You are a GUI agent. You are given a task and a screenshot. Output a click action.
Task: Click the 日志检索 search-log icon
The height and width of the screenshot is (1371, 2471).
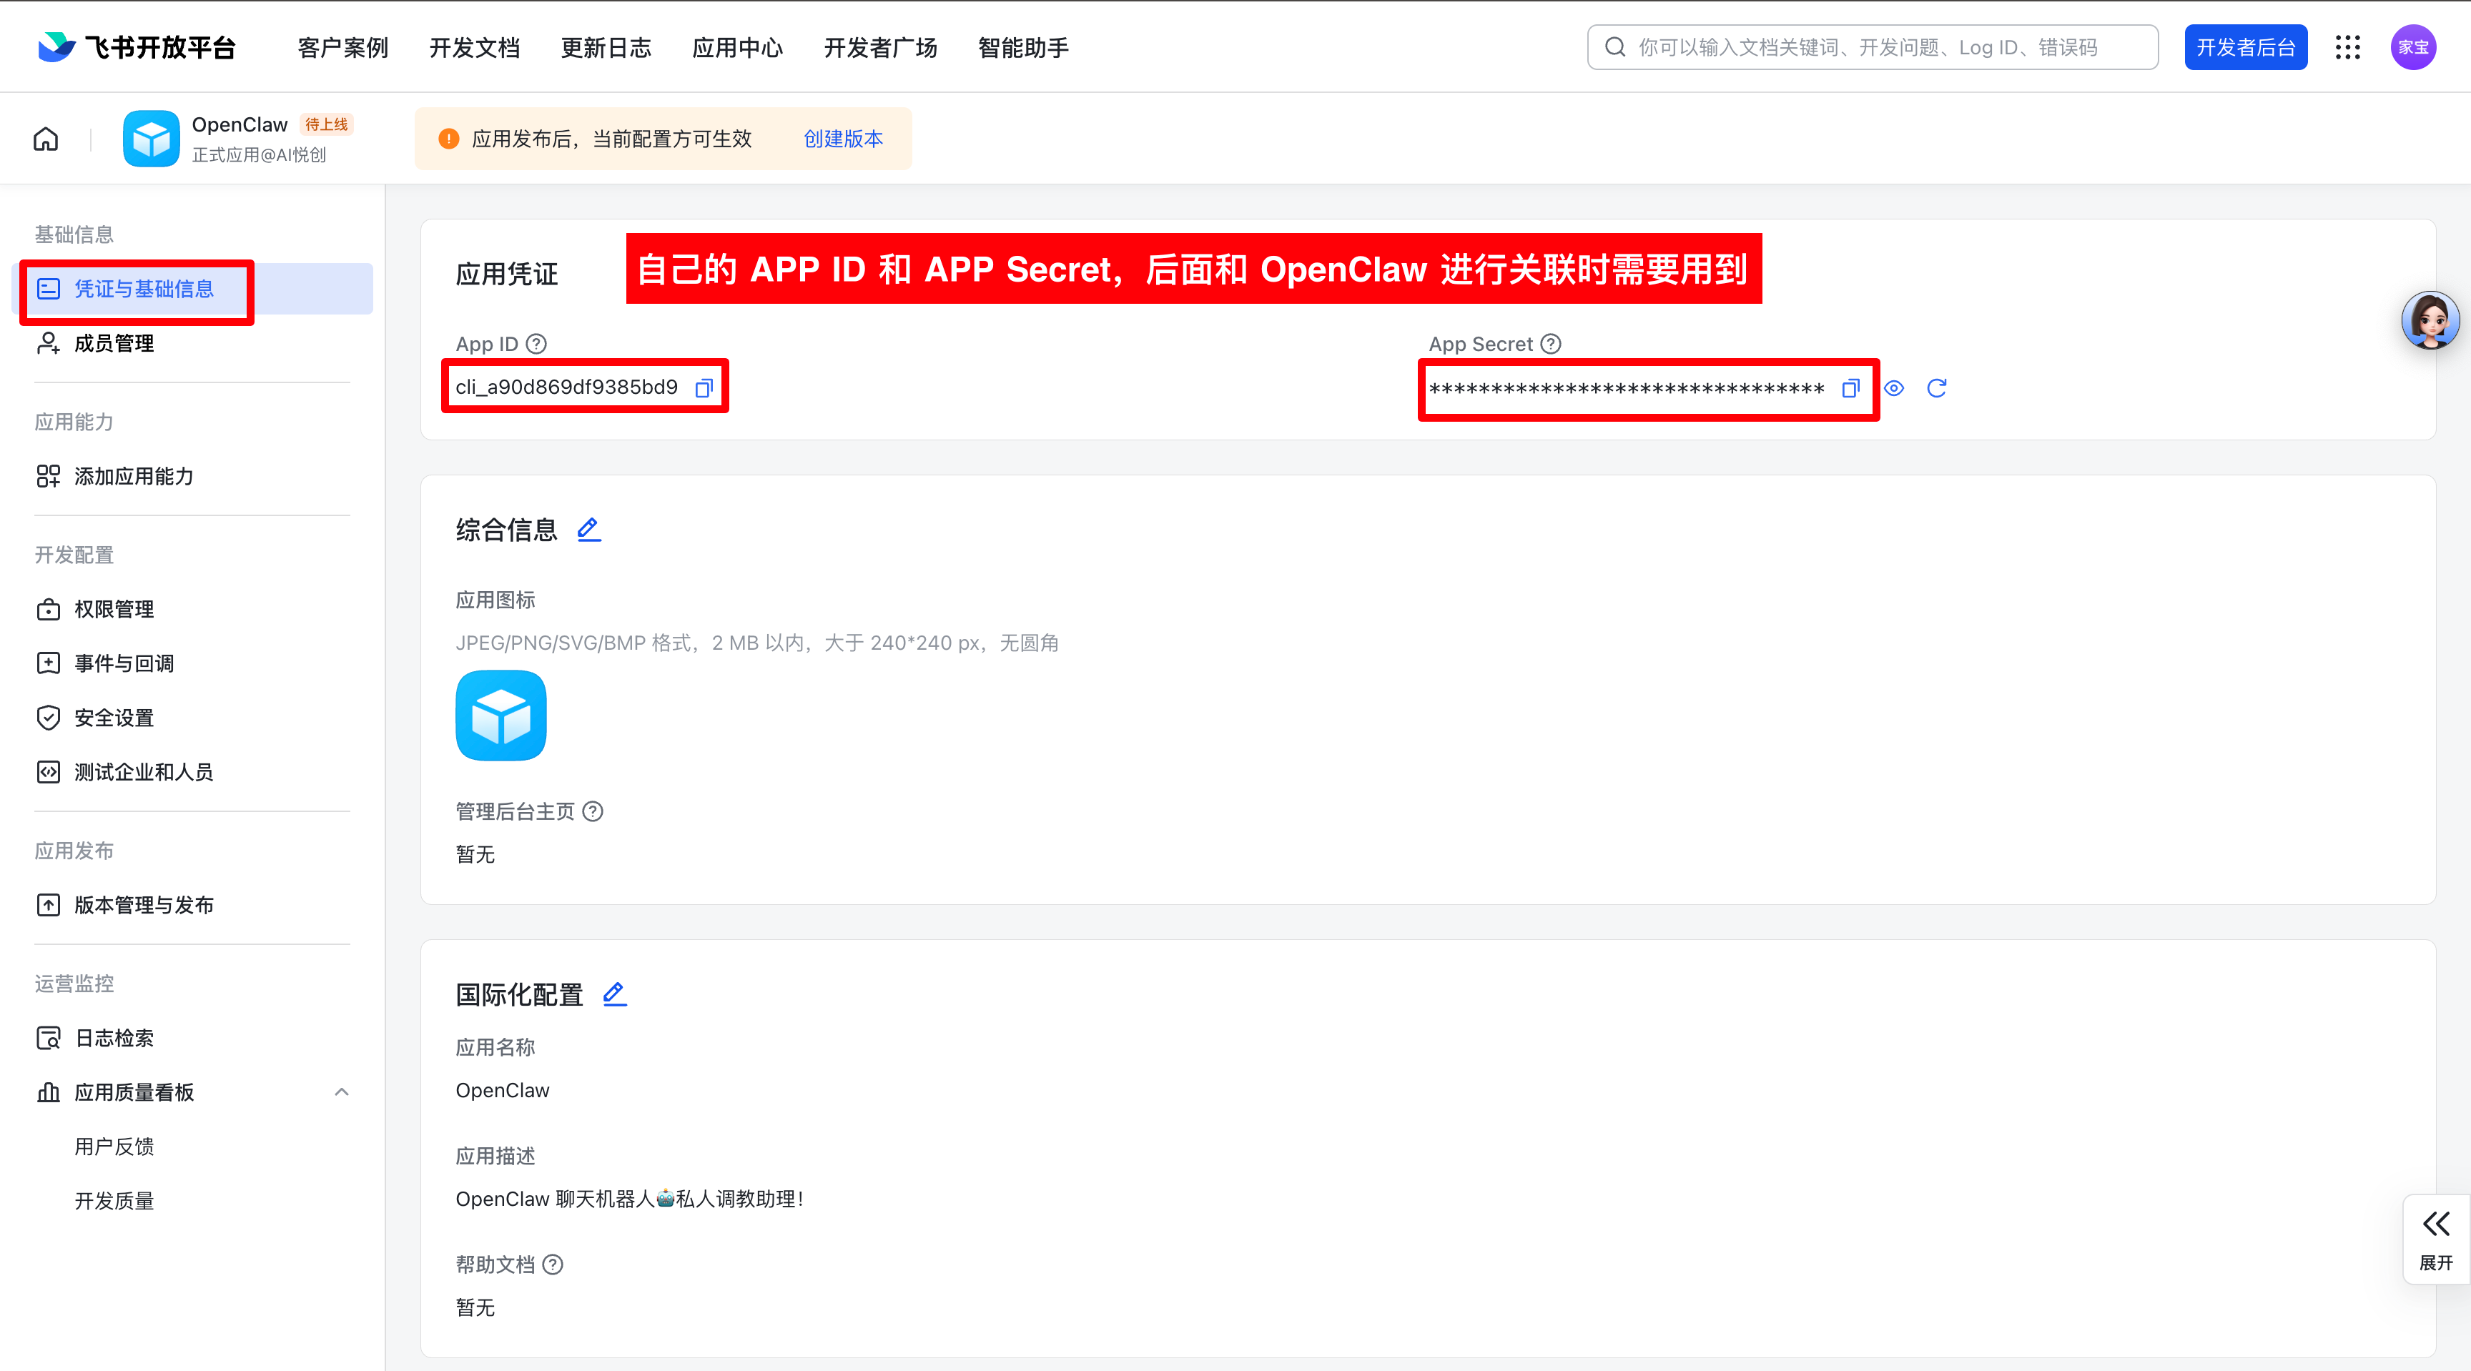(48, 1039)
